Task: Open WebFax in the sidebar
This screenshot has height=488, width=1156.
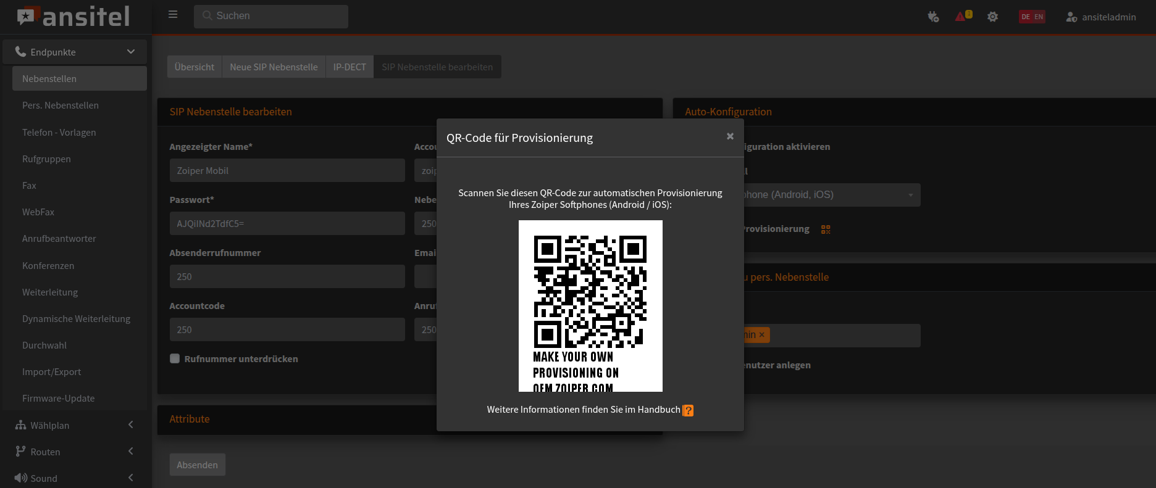Action: tap(80, 212)
